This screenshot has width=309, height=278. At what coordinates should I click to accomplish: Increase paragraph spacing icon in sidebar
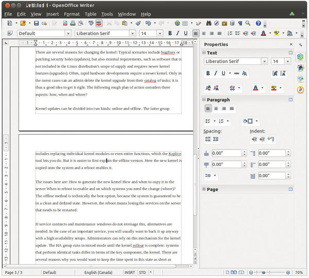click(208, 139)
